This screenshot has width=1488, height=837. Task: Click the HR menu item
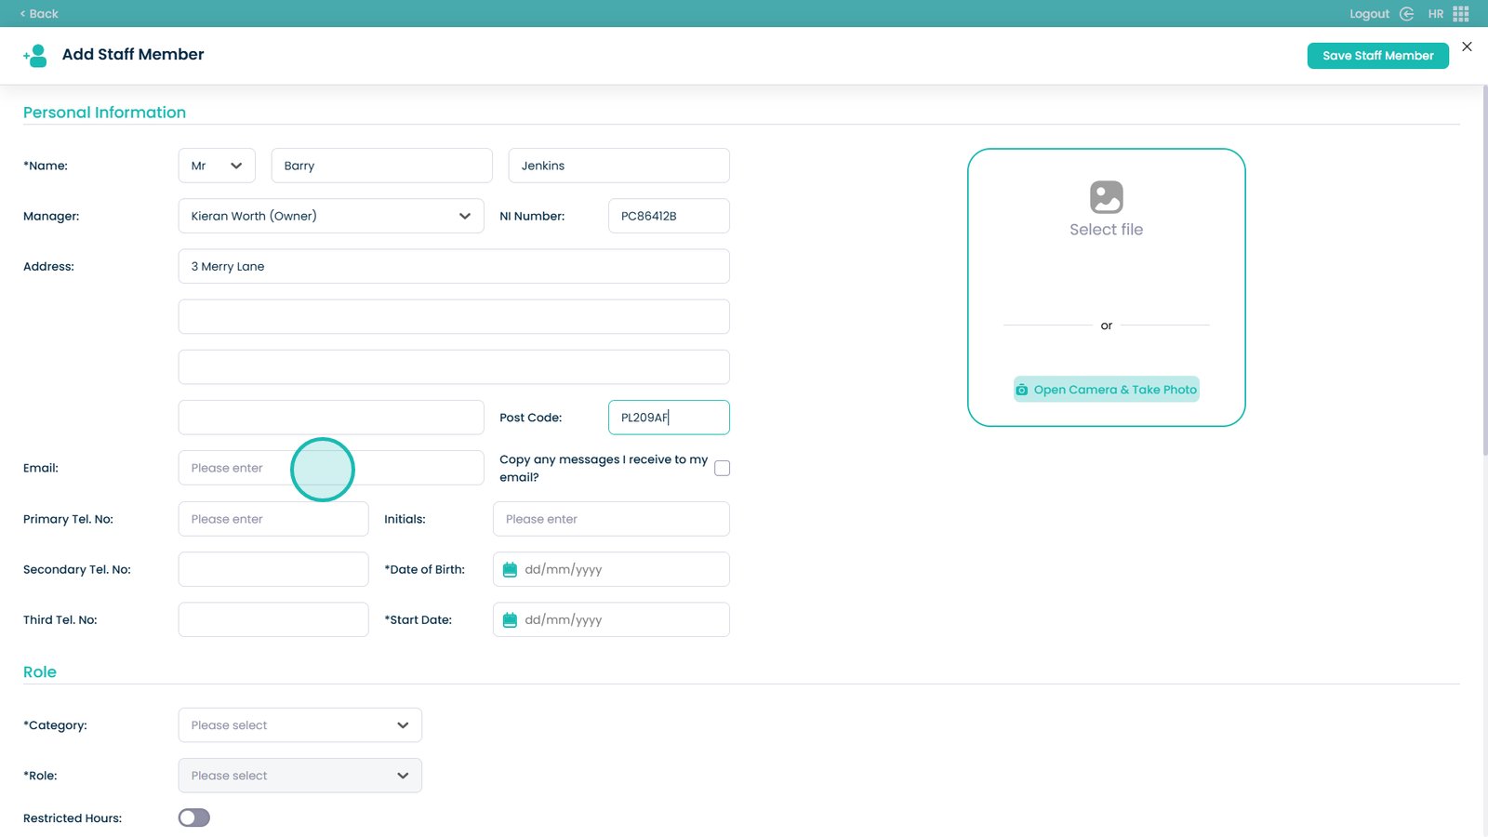tap(1436, 14)
